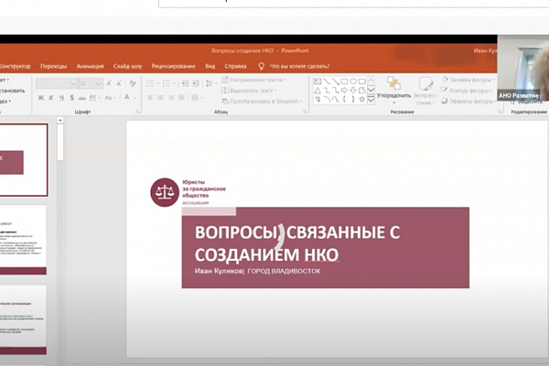Open Эффекты фигуры shape effects
Image resolution: width=549 pixels, height=366 pixels.
pos(468,102)
